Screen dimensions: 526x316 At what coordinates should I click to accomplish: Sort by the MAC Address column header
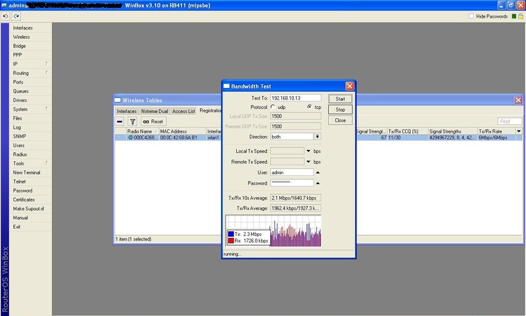pos(183,131)
